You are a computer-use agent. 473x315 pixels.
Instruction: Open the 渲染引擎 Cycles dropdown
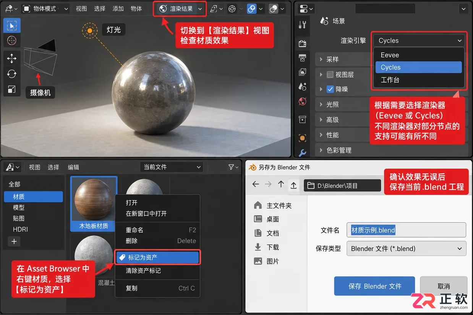(x=419, y=40)
